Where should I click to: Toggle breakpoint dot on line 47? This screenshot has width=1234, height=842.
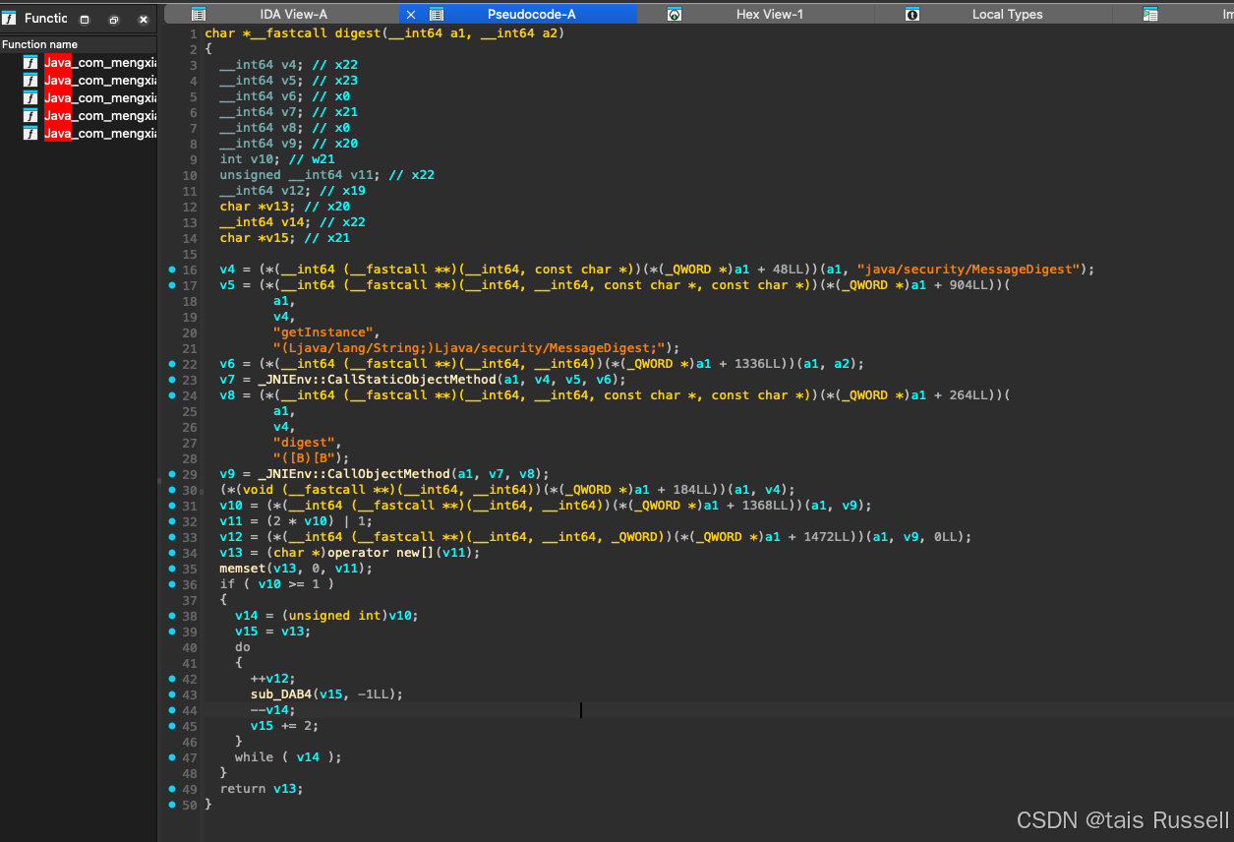(172, 757)
